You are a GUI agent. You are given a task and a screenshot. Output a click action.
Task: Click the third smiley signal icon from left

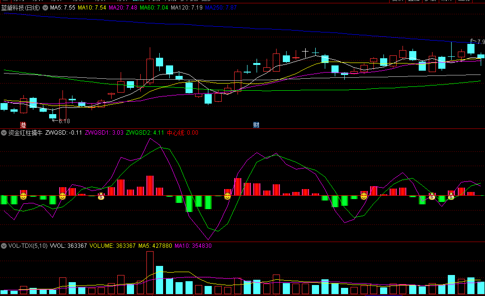click(227, 196)
